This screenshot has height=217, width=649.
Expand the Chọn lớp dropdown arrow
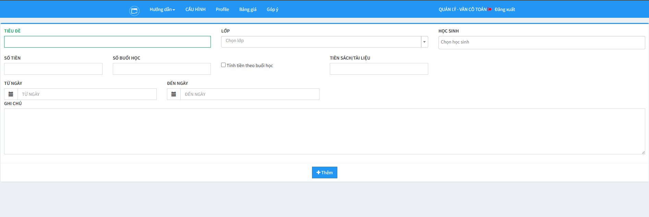click(x=424, y=42)
